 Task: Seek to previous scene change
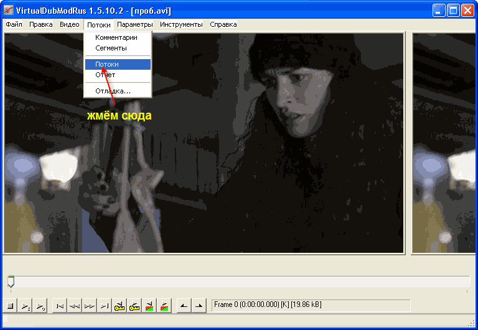(x=149, y=306)
